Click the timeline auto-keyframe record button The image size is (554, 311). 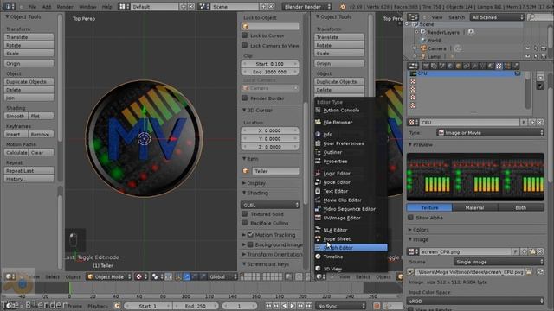(x=377, y=306)
